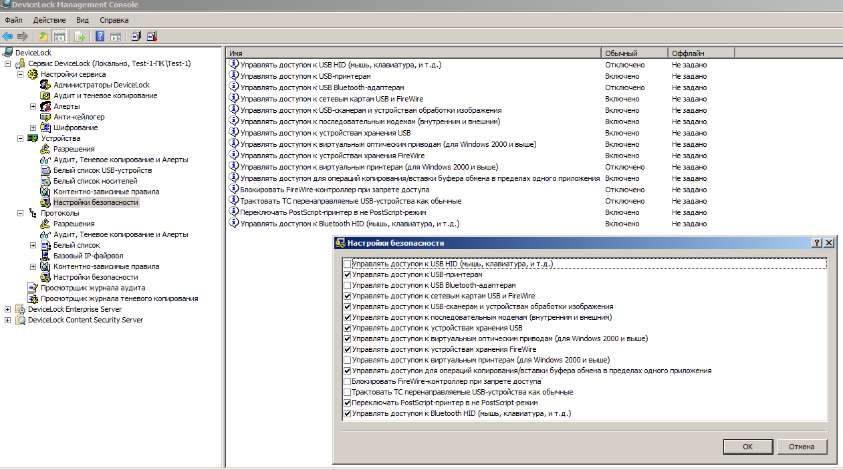Select Разрешения under Устройства in tree
This screenshot has height=470, width=843.
(x=74, y=149)
